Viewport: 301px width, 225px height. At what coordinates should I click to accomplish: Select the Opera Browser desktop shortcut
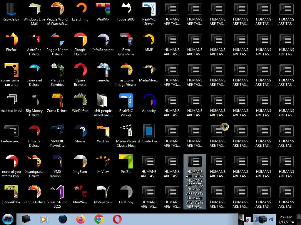tap(80, 75)
